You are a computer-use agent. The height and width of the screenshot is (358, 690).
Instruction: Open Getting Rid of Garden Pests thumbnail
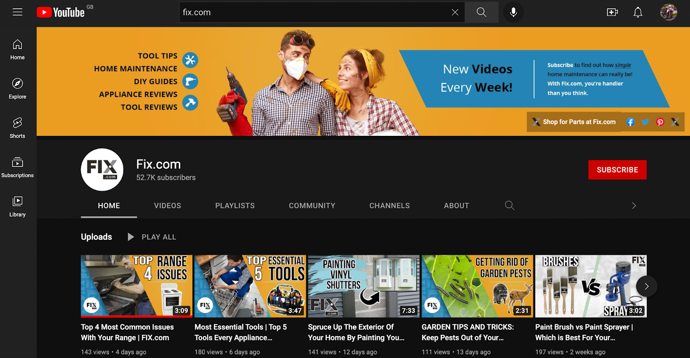pos(477,286)
